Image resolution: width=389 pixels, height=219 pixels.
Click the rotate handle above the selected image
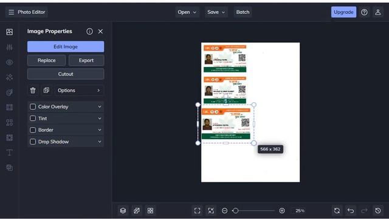[x=225, y=96]
